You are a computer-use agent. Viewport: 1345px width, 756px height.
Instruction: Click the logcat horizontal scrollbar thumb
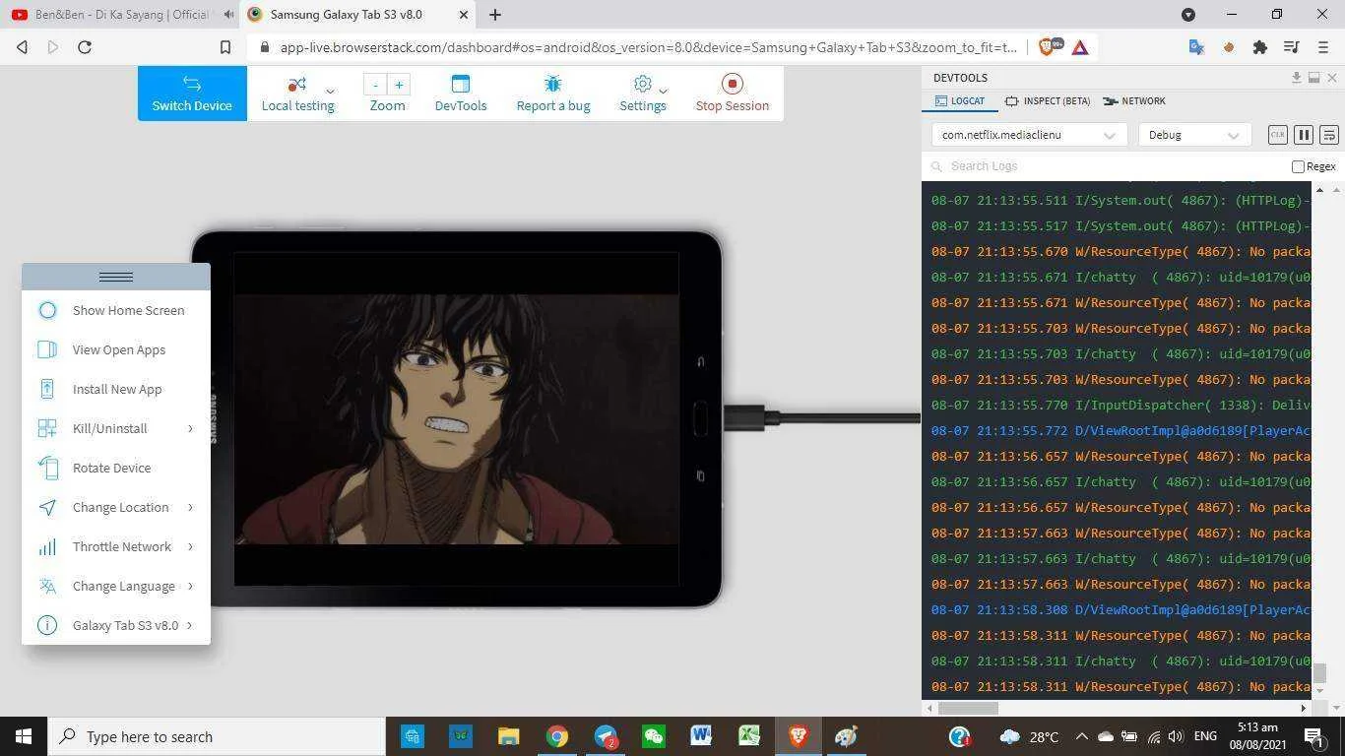(968, 708)
